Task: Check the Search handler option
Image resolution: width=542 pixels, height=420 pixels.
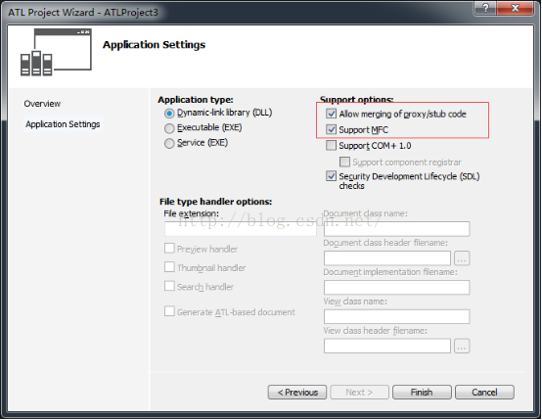Action: pos(169,286)
